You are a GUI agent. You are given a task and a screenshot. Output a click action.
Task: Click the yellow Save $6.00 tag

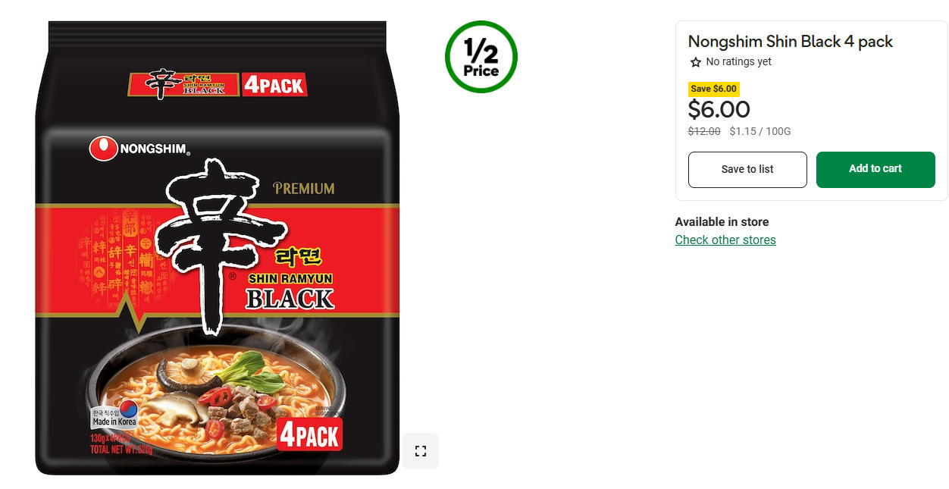[x=713, y=89]
